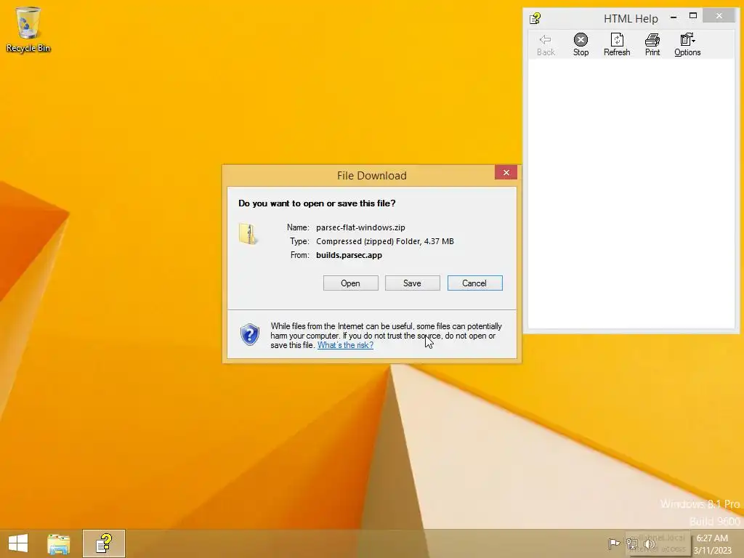Close the HTML Help window
Screen dimensions: 744x558
(x=719, y=16)
